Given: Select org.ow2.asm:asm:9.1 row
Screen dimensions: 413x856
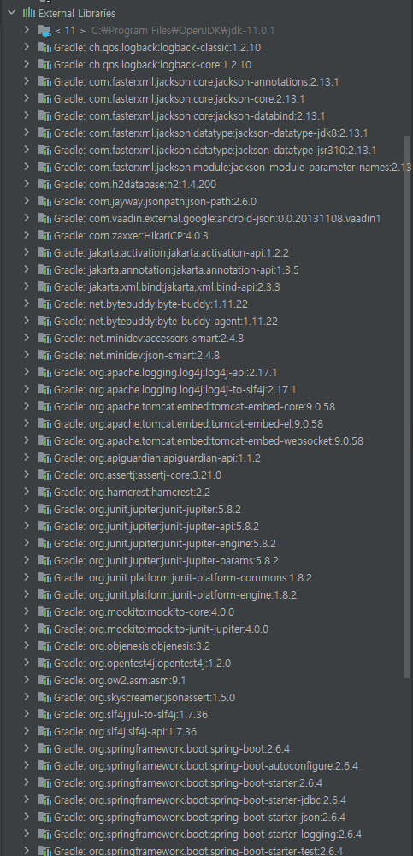Looking at the screenshot, I should point(202,680).
